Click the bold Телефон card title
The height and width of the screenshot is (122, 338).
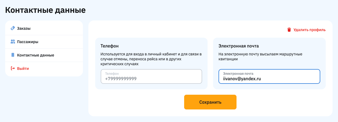[x=109, y=46]
